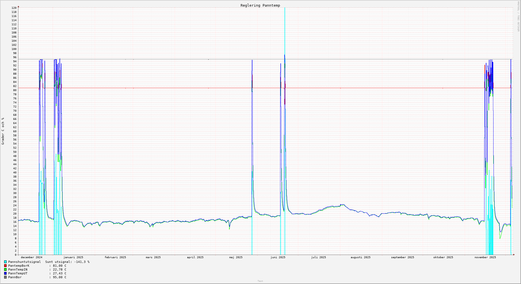Viewport: 521px width, 284px height.
Task: Click the Test footer text below legend
Action: (x=260, y=281)
